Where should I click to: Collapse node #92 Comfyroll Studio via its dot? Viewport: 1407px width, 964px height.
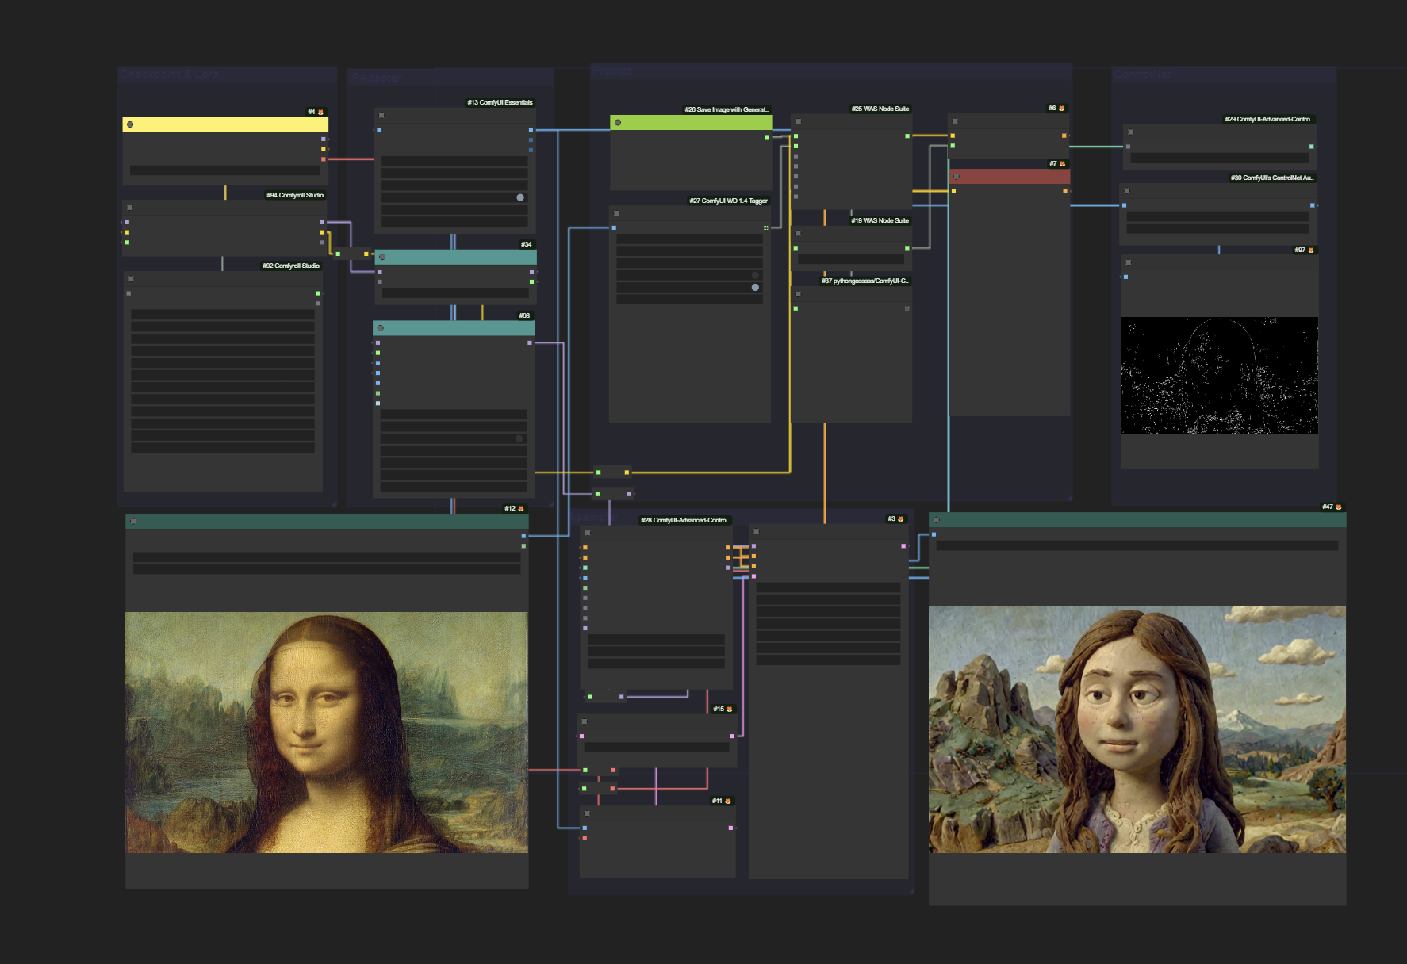(x=132, y=279)
